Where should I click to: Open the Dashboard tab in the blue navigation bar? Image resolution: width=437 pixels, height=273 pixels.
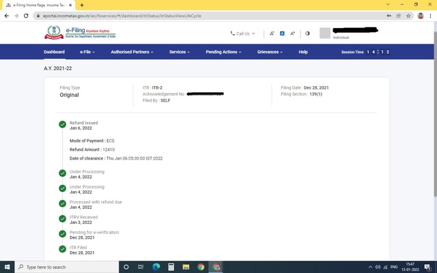click(x=54, y=52)
